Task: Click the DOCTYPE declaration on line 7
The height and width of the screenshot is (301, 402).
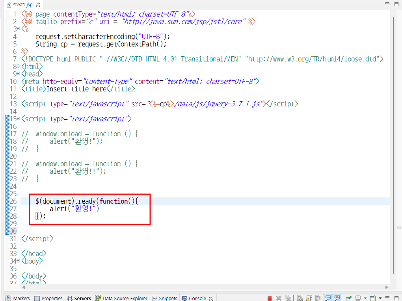Action: click(202, 59)
